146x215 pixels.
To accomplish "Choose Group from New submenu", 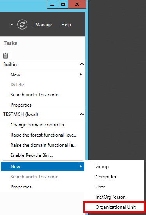I will 102,167.
